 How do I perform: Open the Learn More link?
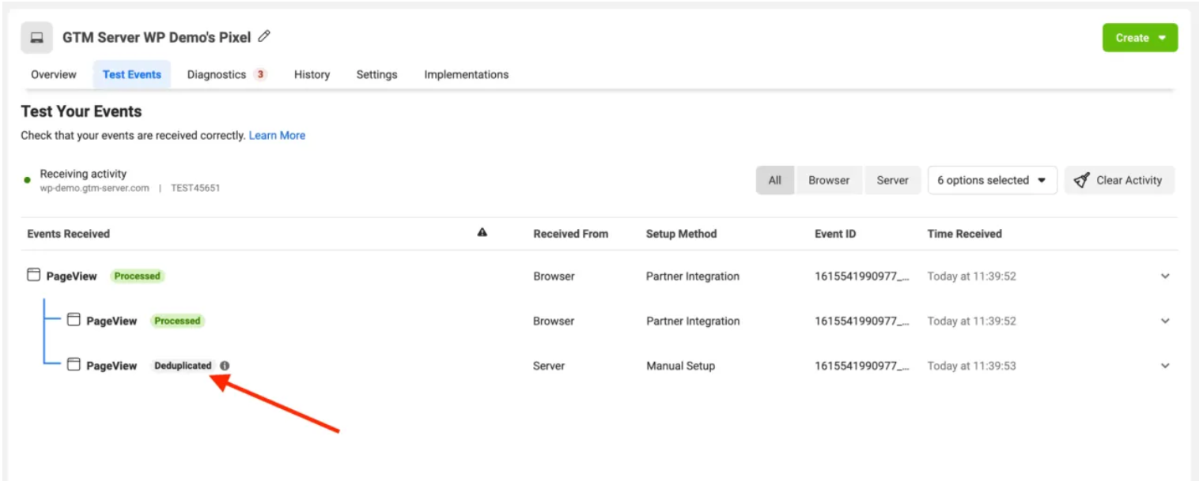[x=277, y=135]
